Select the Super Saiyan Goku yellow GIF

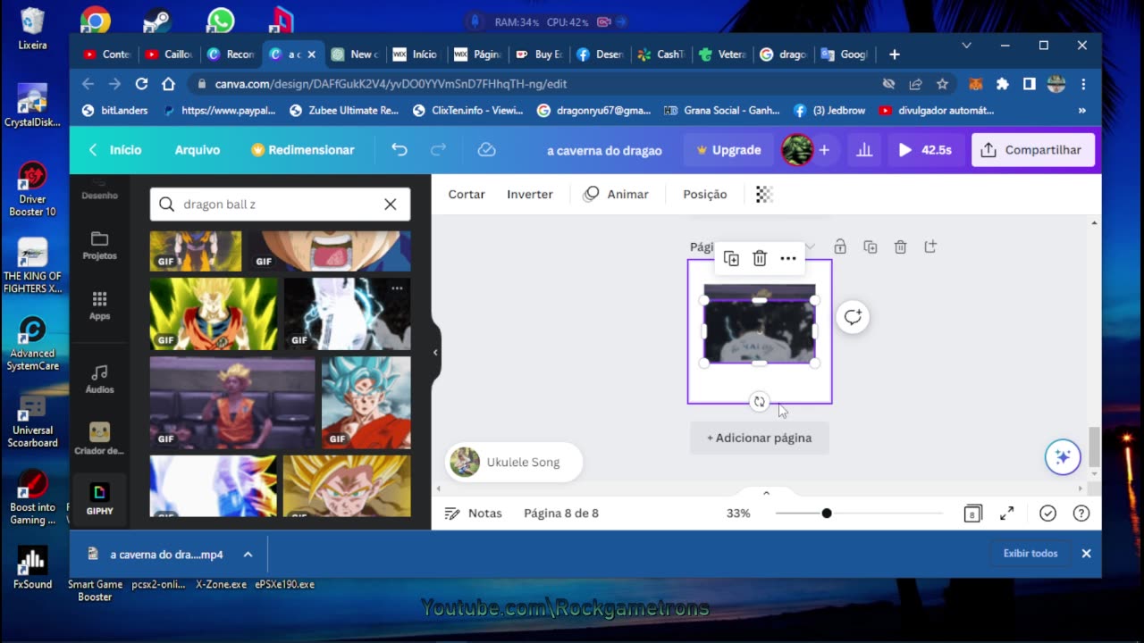click(214, 313)
